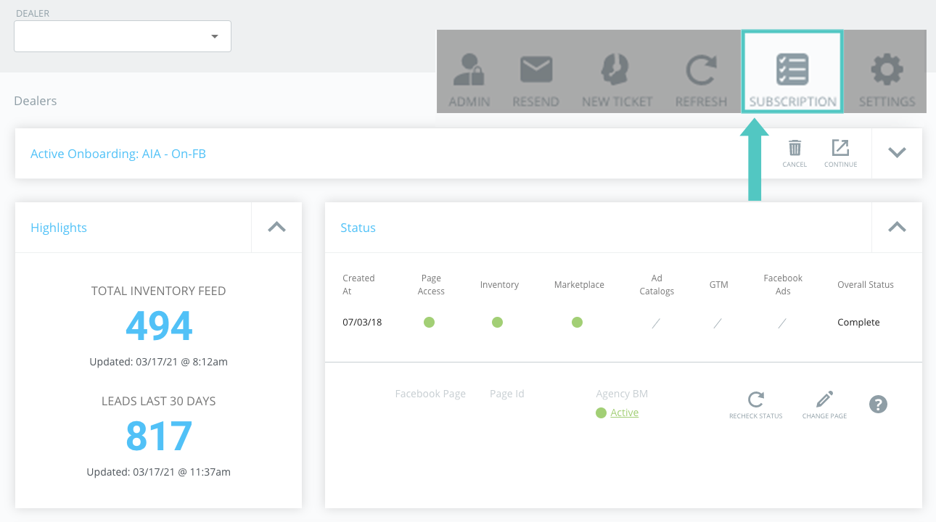Click the GTM slash status mark
936x522 pixels.
(718, 323)
